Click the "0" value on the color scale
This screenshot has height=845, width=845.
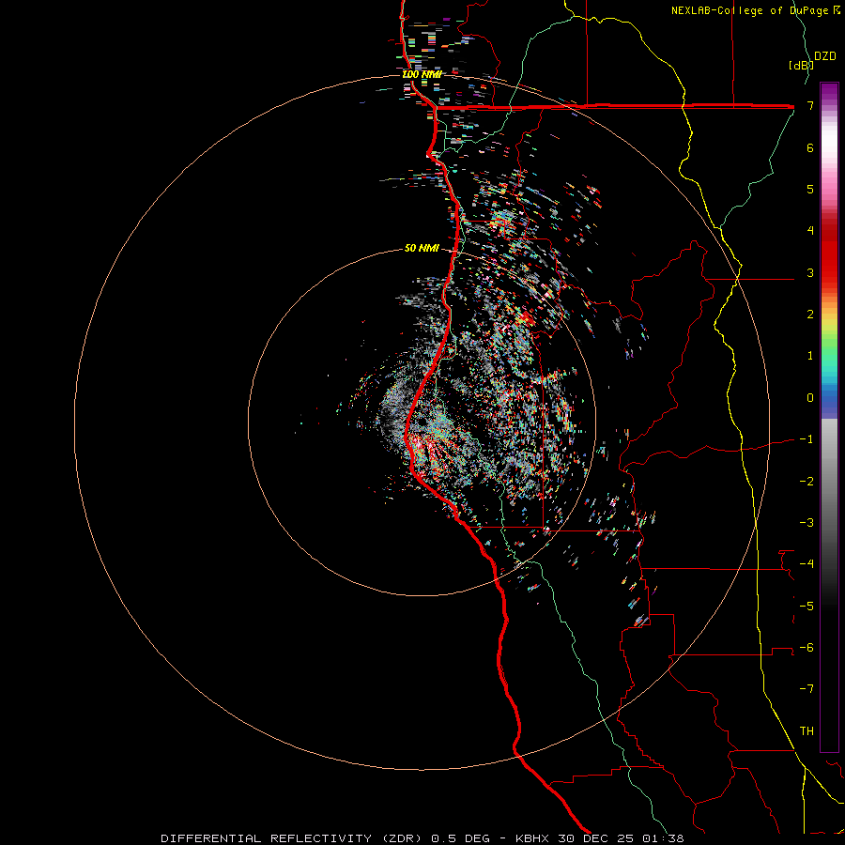[x=810, y=398]
